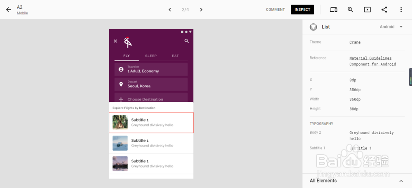Click Subtitle 1 beside the mountain sunset
This screenshot has width=412, height=188.
point(140,161)
